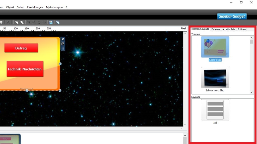Screen dimensions: 257x144
Task: Click the gadget expand arrow icon
Action: [x=62, y=43]
